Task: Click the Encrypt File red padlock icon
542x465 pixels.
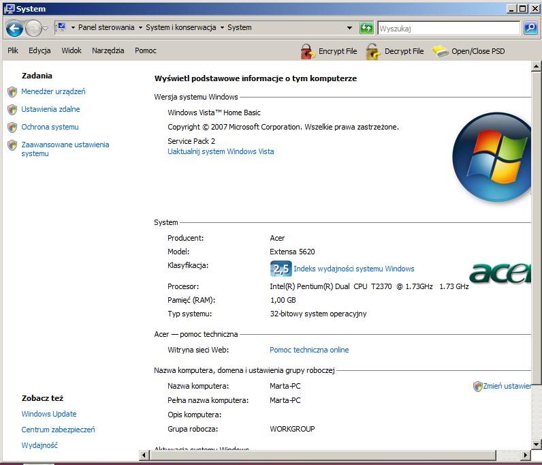Action: click(x=307, y=52)
